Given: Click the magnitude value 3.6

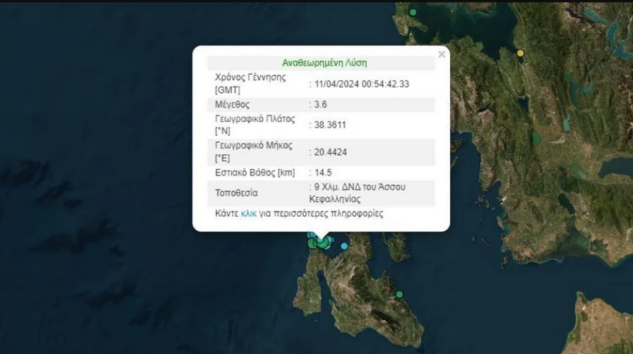Looking at the screenshot, I should (x=321, y=105).
